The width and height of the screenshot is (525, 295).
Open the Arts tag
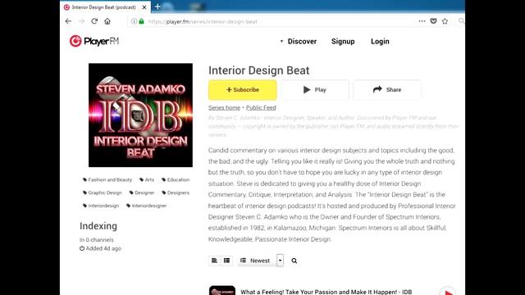pyautogui.click(x=147, y=179)
